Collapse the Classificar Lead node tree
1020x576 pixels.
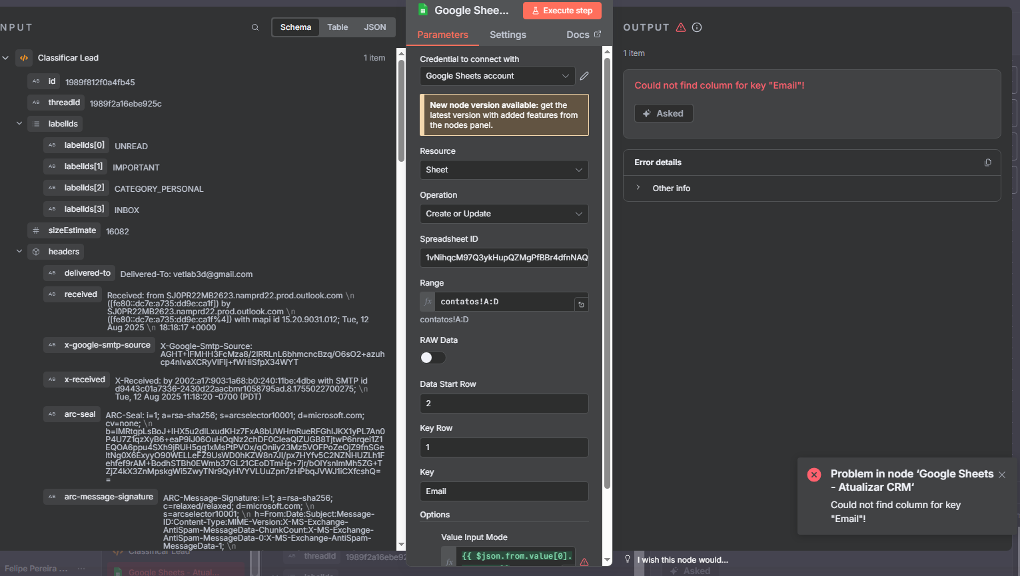pyautogui.click(x=5, y=58)
